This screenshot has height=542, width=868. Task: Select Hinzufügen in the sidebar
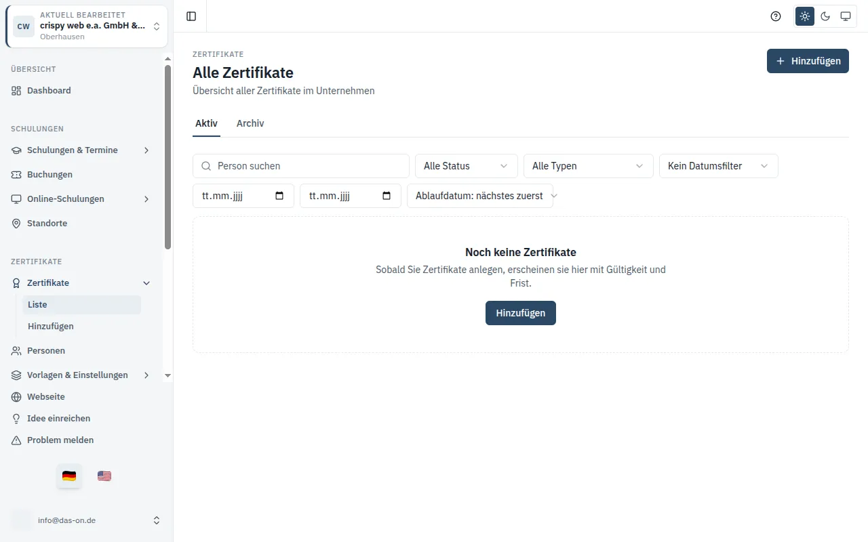81,327
